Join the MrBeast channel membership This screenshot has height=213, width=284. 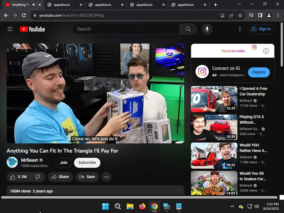point(64,163)
